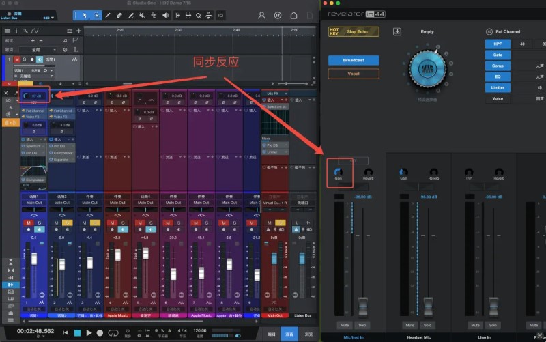Click Broadcast preset button
This screenshot has width=546, height=342.
(354, 60)
